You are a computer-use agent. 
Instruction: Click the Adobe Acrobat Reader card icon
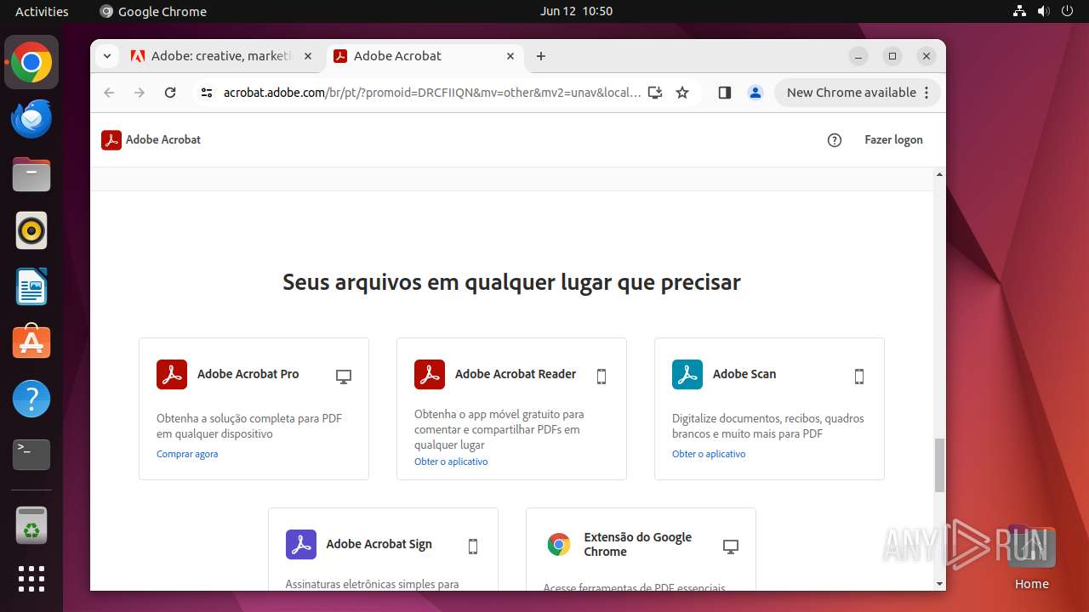430,374
